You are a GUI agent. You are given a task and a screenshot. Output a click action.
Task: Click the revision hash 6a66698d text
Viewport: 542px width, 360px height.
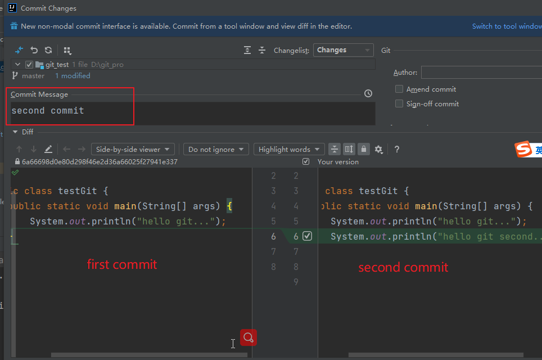[100, 162]
